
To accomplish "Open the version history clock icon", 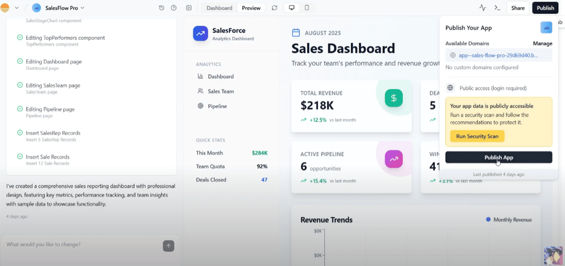I will 162,8.
